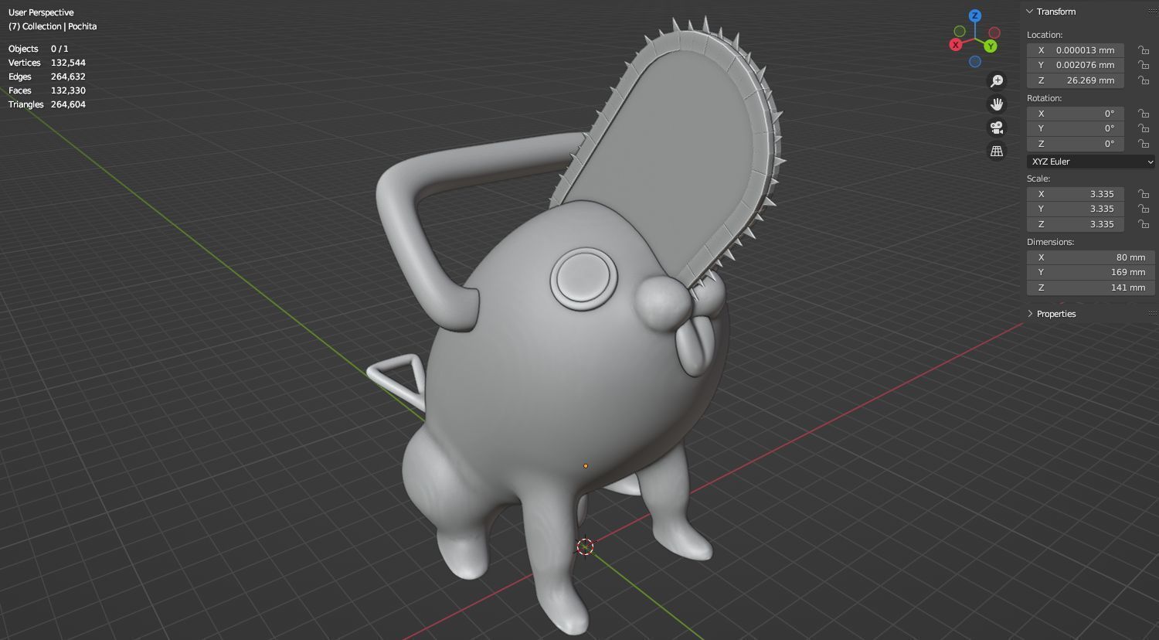Click the Rotation X 0° field
1159x640 pixels.
pyautogui.click(x=1076, y=114)
